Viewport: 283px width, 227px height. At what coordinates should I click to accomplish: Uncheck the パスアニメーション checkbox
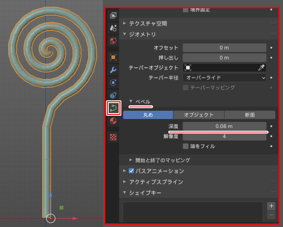131,171
